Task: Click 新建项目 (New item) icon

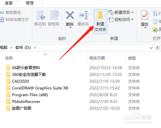Action: (111, 13)
